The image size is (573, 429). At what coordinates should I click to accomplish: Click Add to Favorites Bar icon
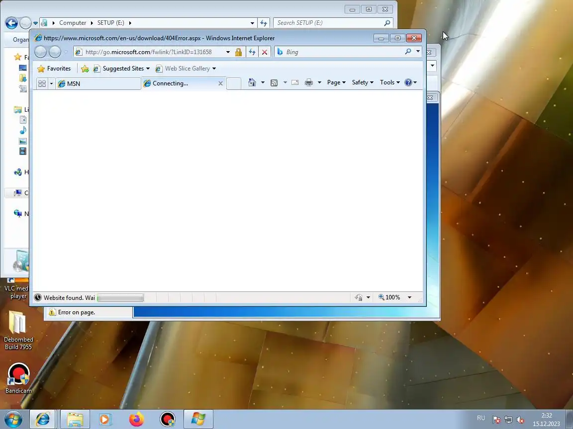tap(85, 69)
